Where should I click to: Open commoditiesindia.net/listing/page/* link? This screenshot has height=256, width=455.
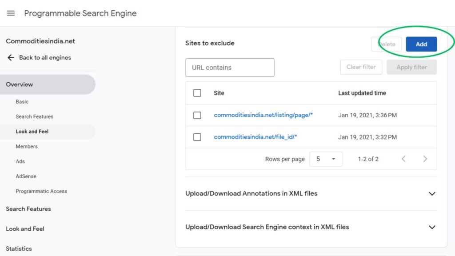click(x=263, y=115)
